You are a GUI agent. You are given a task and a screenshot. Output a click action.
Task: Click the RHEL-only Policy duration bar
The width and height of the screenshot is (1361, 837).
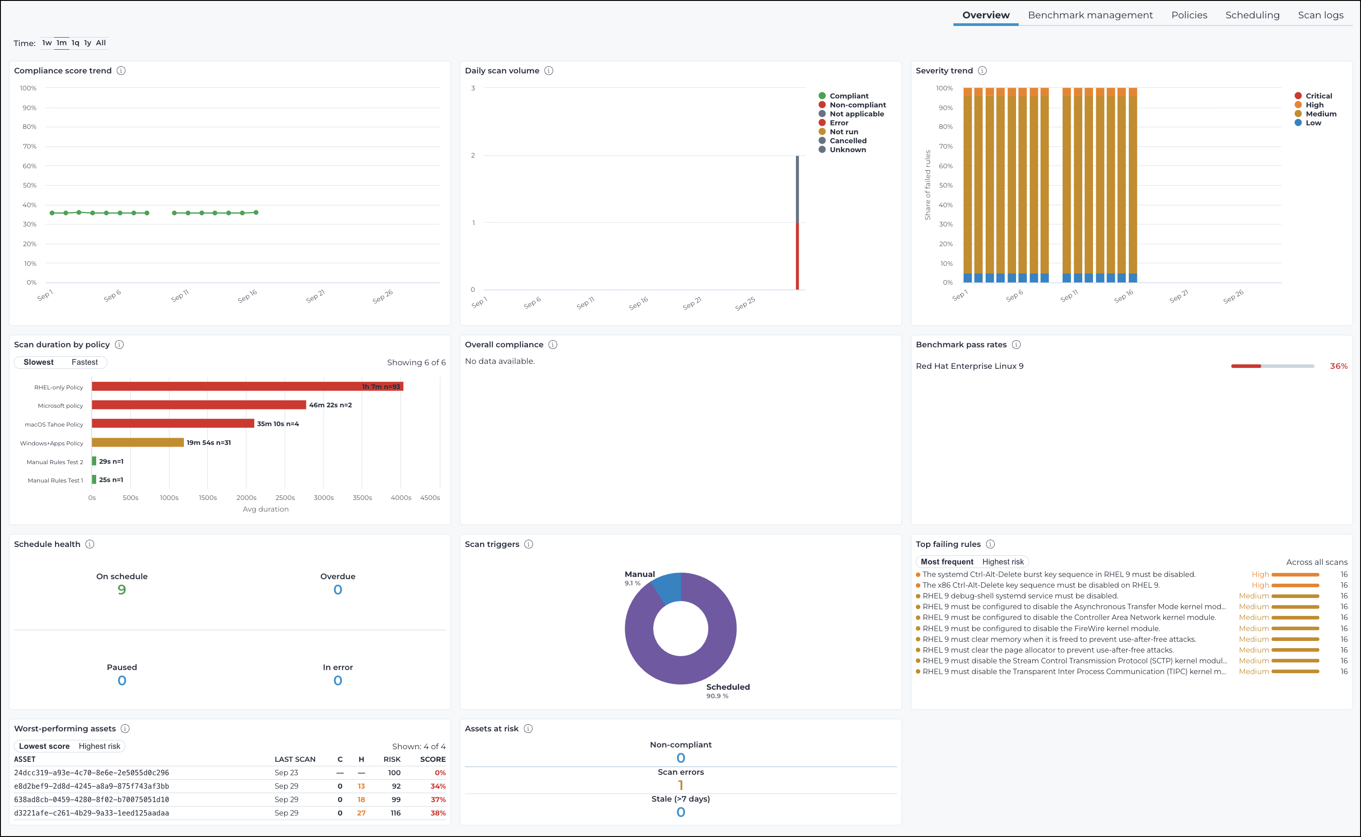click(x=247, y=386)
